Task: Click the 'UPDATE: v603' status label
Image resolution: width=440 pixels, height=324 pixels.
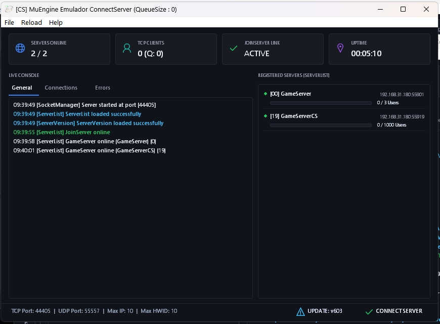Action: 325,311
